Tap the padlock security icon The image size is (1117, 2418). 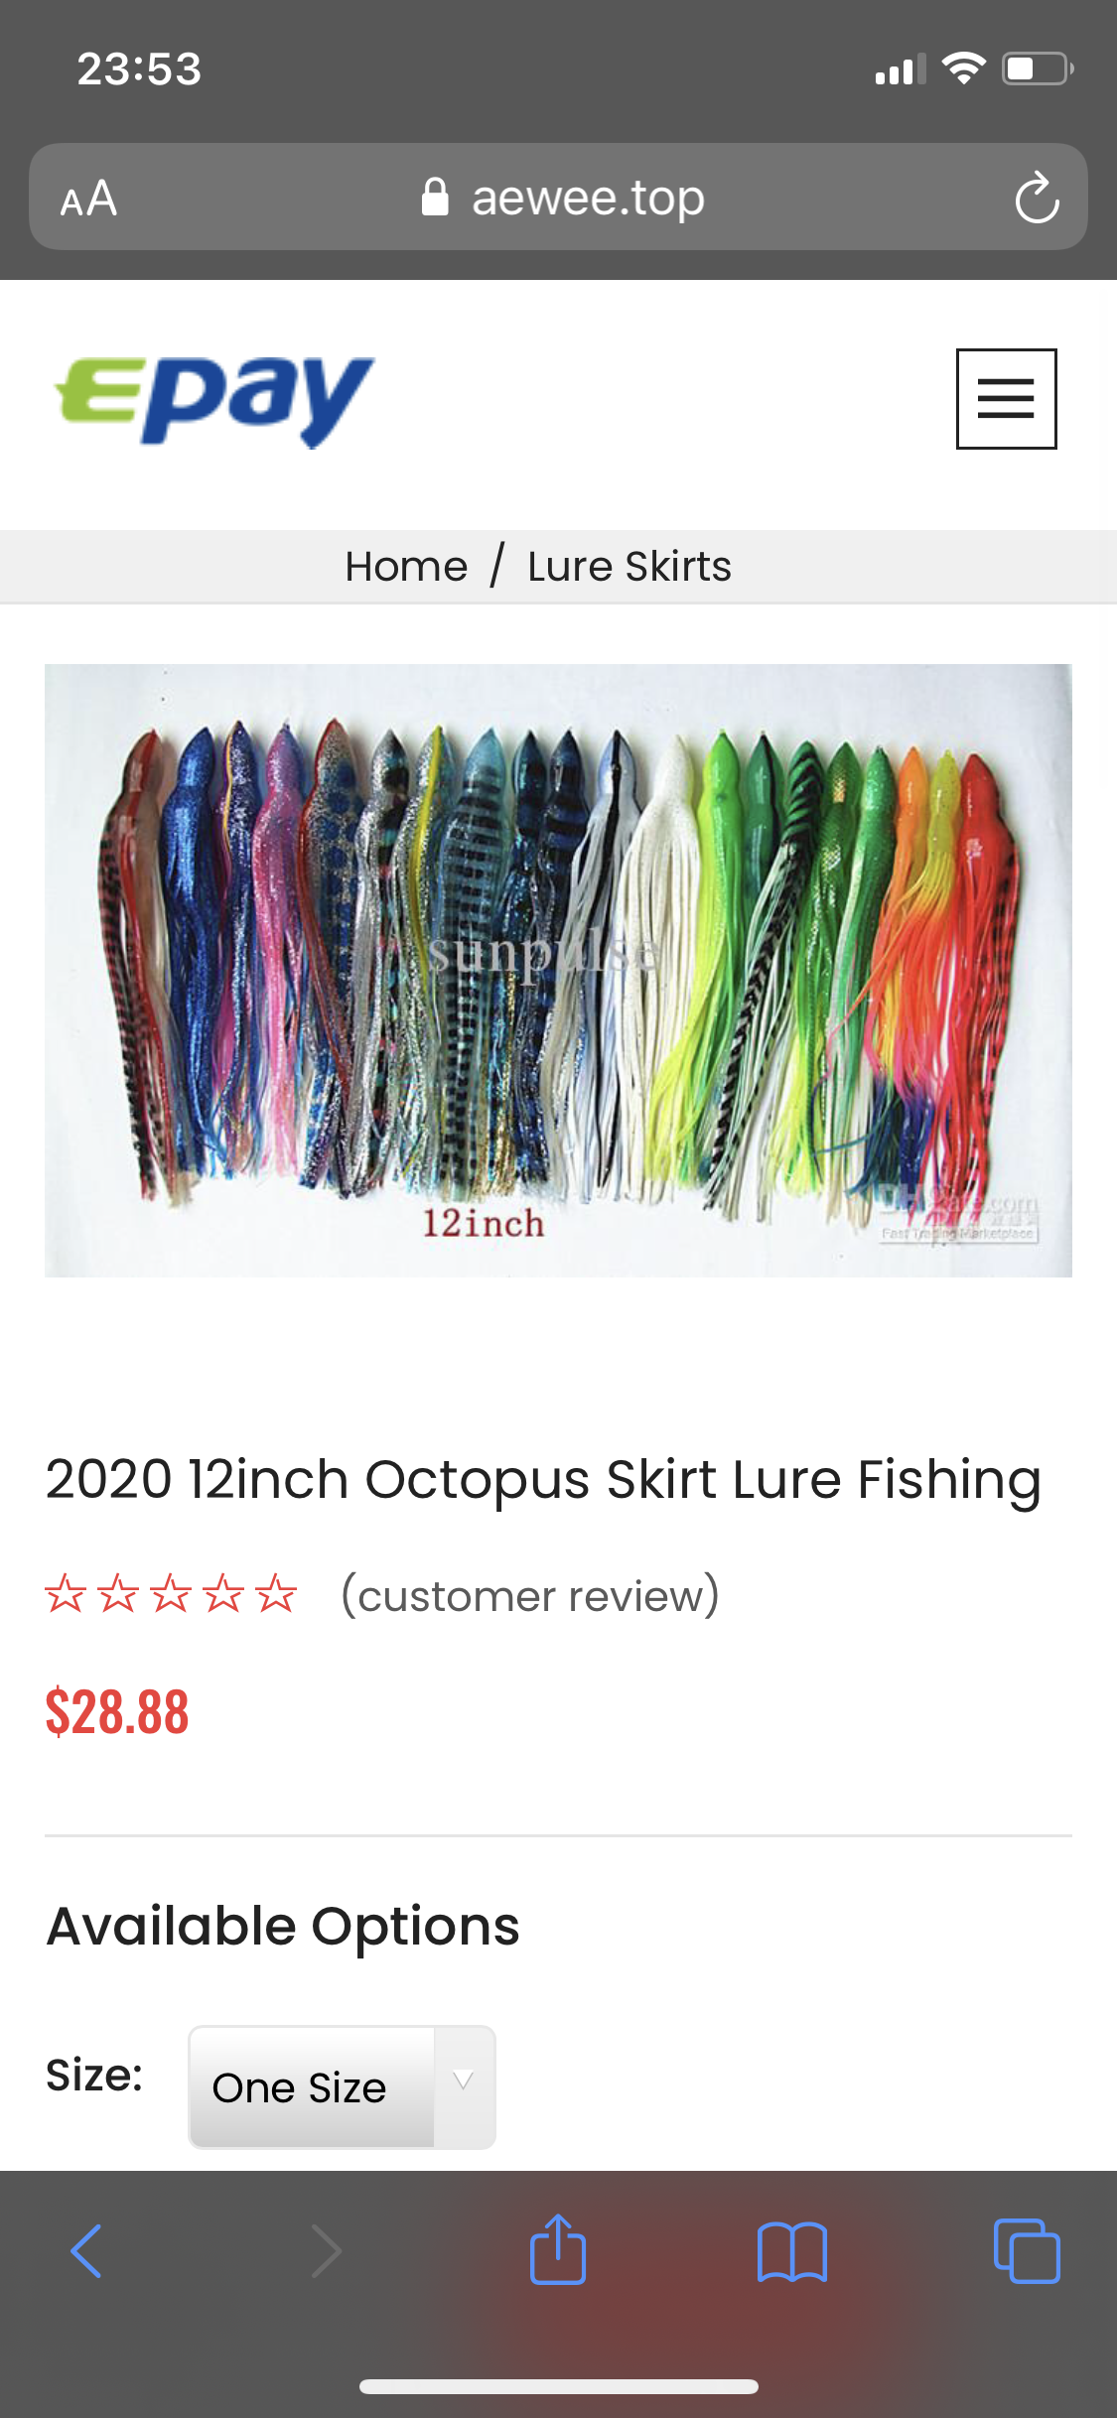coord(435,197)
